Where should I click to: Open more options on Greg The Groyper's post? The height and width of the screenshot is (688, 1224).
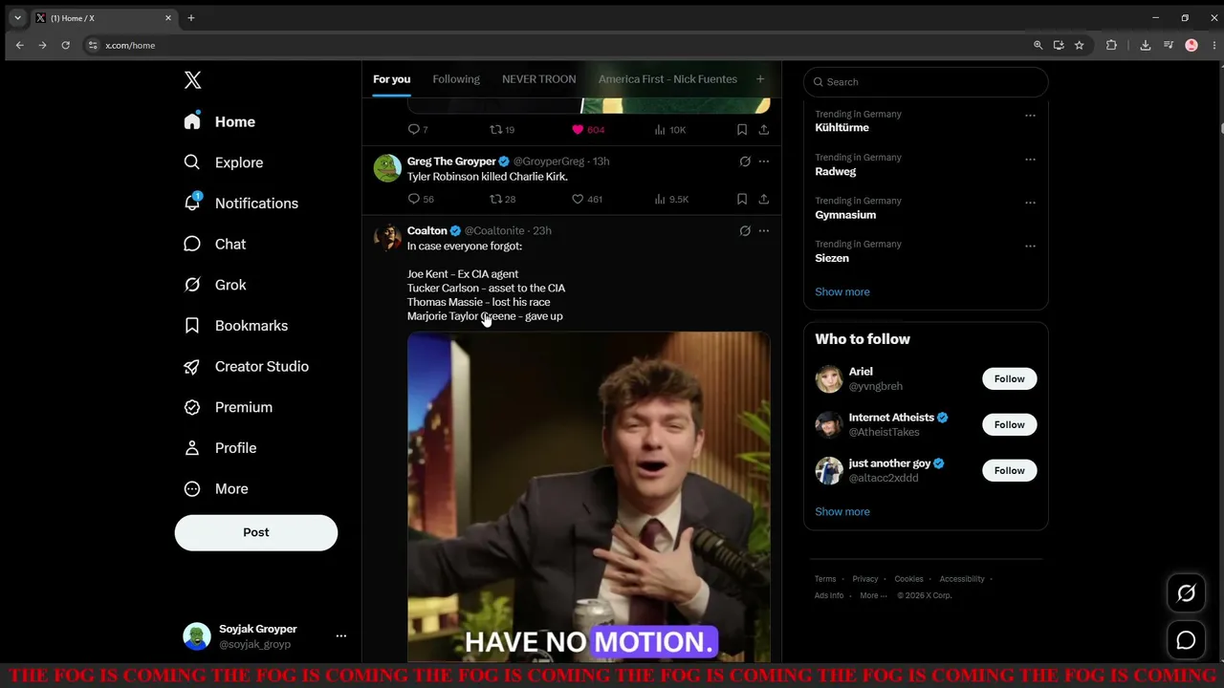coord(763,161)
